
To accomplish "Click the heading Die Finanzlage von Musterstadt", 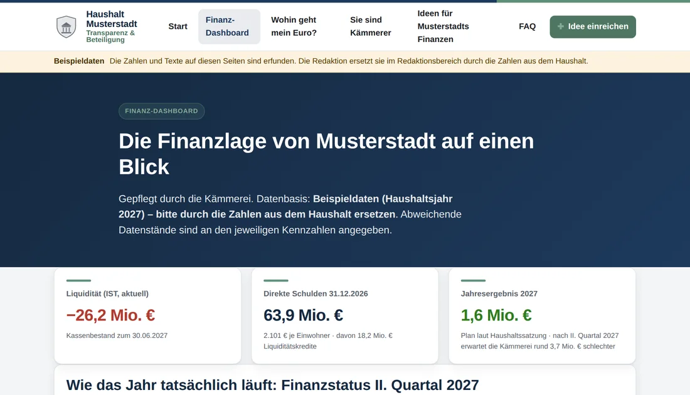I will click(326, 154).
